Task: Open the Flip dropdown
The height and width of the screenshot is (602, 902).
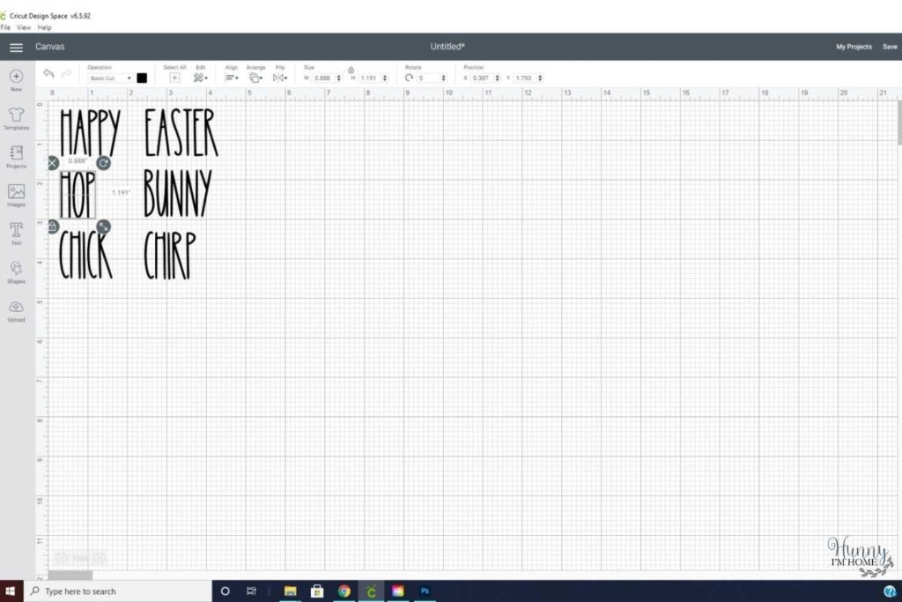Action: click(280, 78)
